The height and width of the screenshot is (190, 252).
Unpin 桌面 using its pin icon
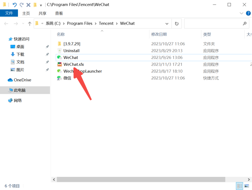(47, 47)
